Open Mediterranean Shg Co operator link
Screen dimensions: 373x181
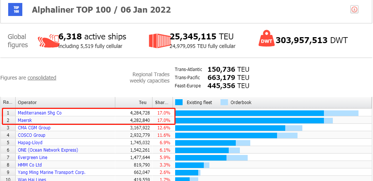click(39, 113)
